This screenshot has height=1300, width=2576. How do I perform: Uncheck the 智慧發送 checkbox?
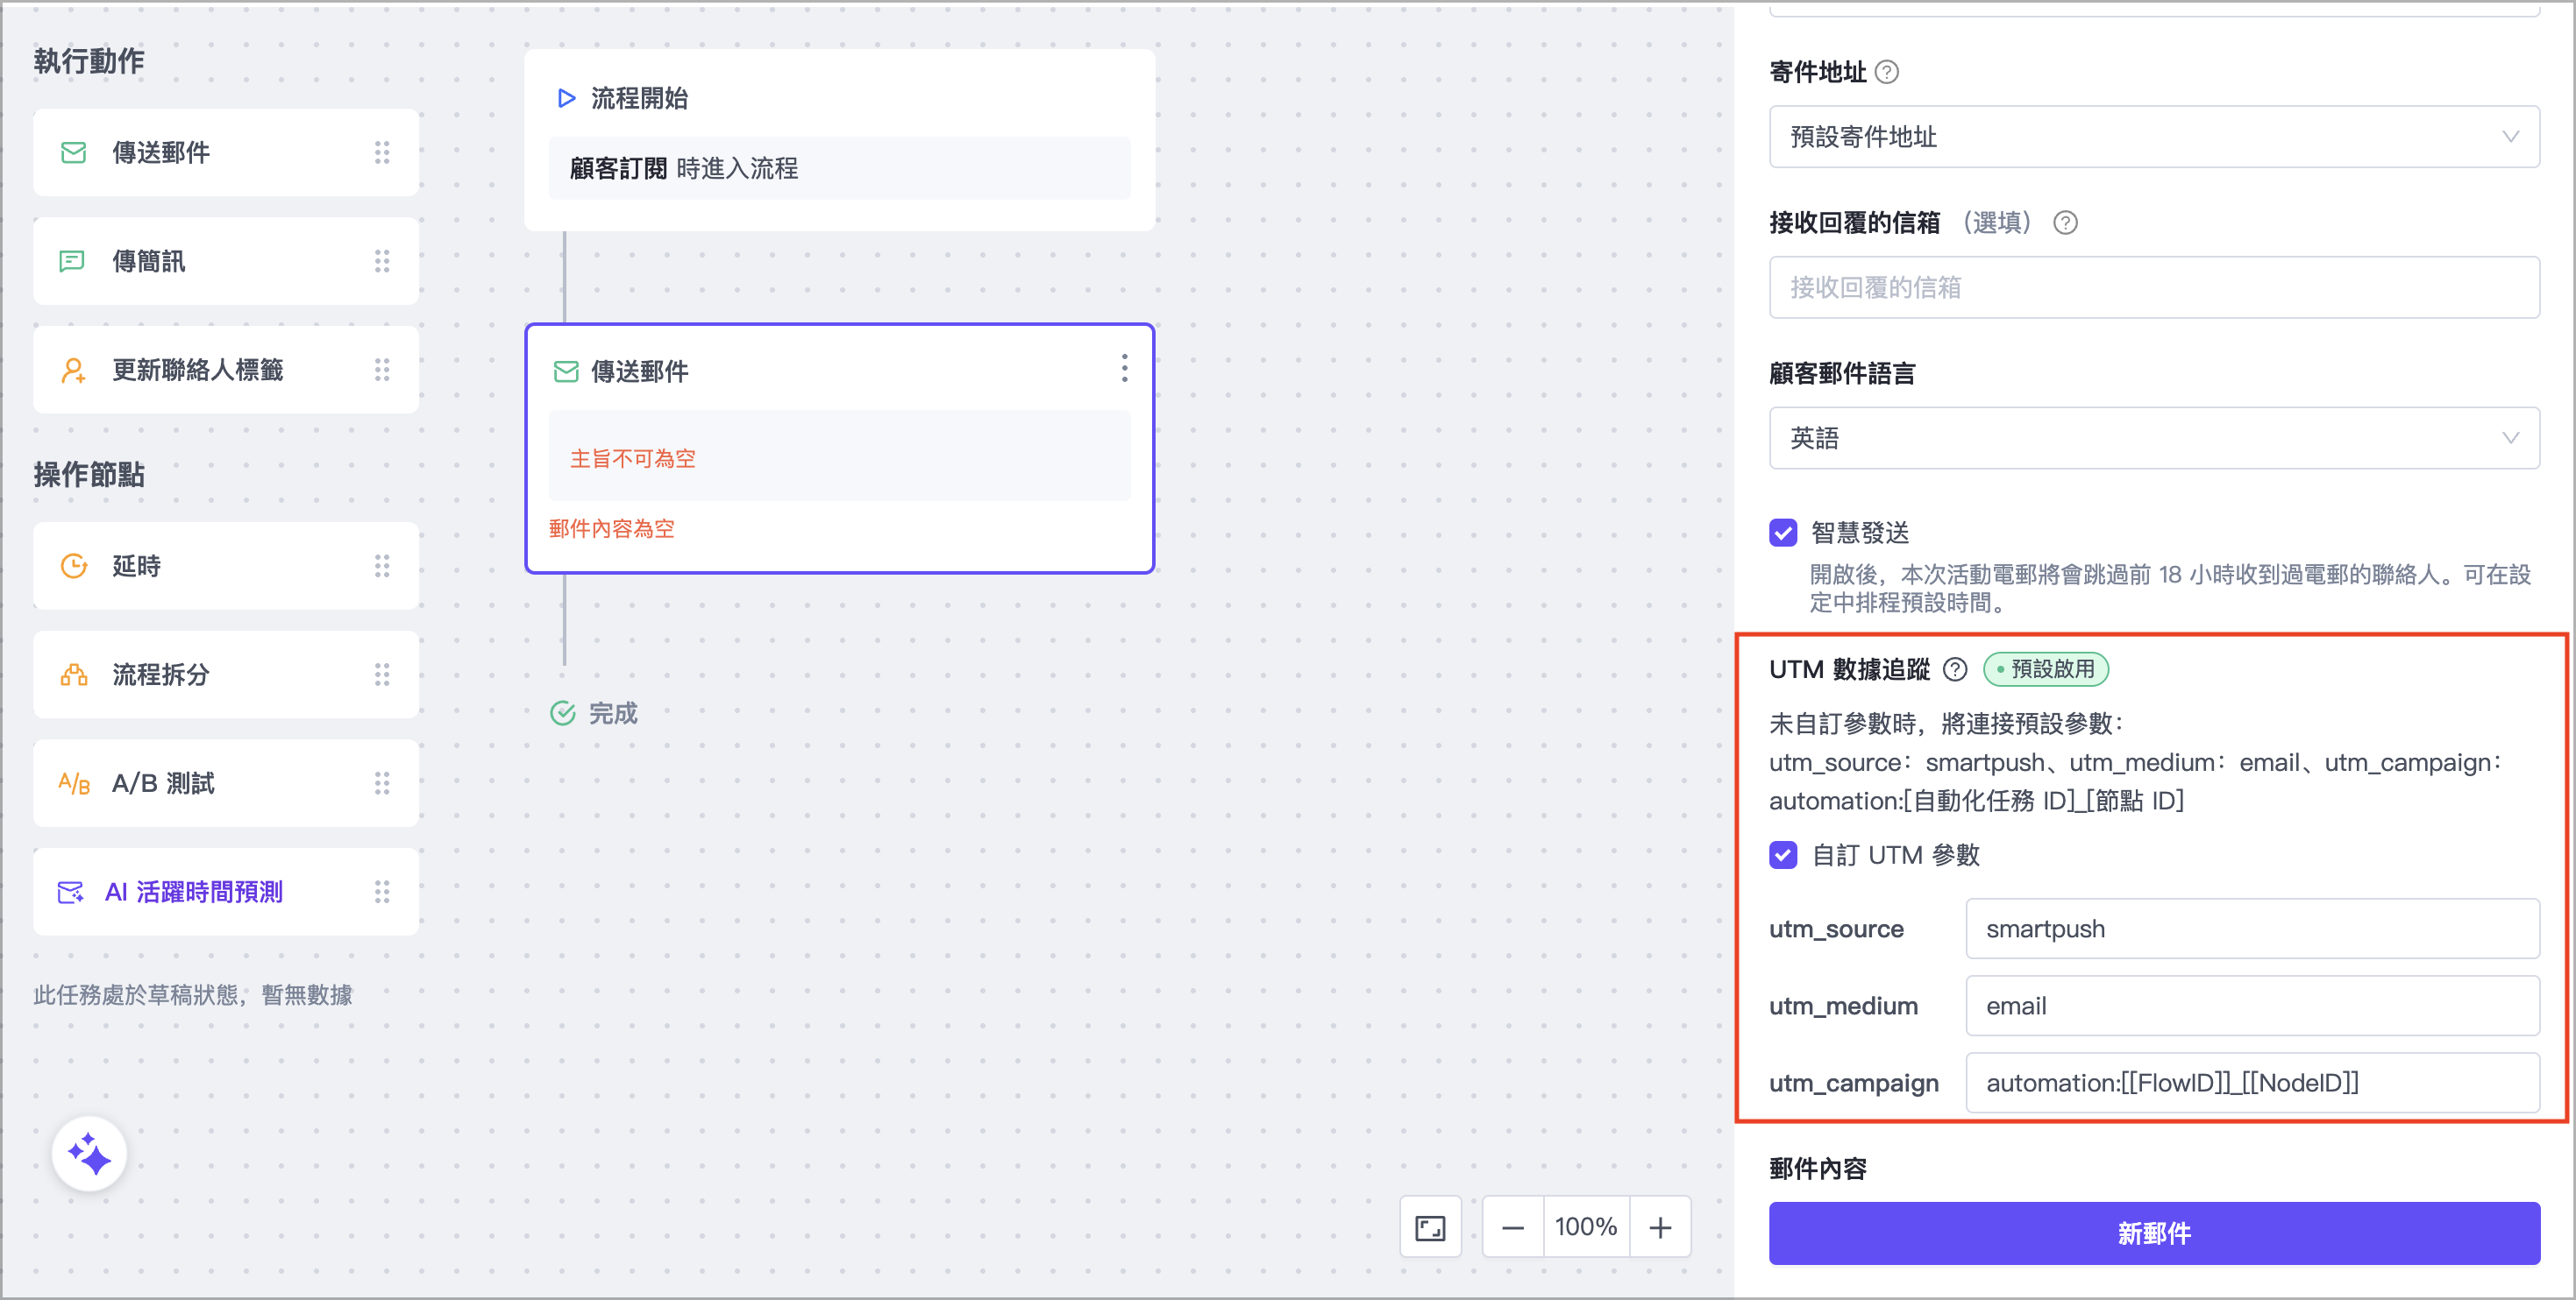[1783, 533]
